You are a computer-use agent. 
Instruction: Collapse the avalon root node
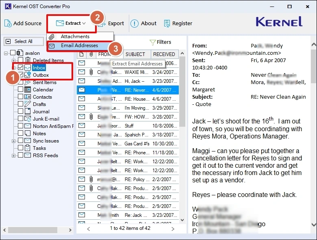(x=6, y=53)
